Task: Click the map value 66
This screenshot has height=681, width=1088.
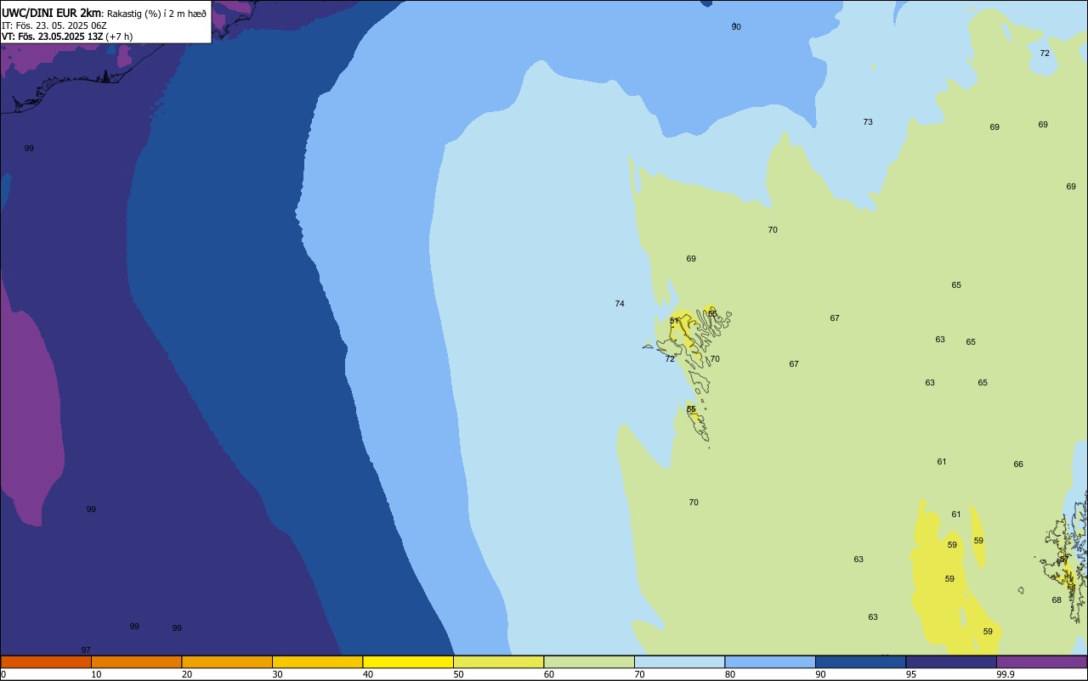Action: click(1018, 464)
